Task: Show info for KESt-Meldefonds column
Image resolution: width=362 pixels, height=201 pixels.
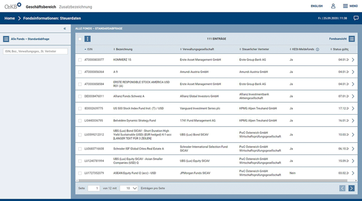Action: (x=317, y=49)
